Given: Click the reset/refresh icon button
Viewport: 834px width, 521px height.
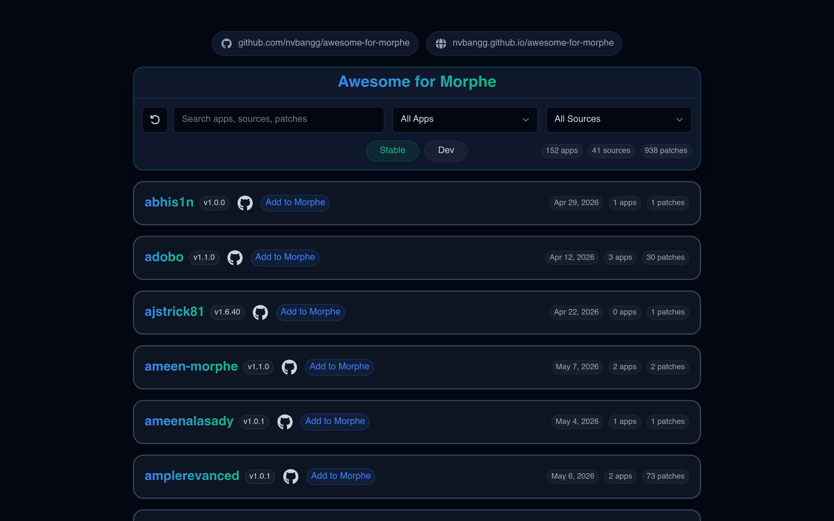Looking at the screenshot, I should [155, 120].
